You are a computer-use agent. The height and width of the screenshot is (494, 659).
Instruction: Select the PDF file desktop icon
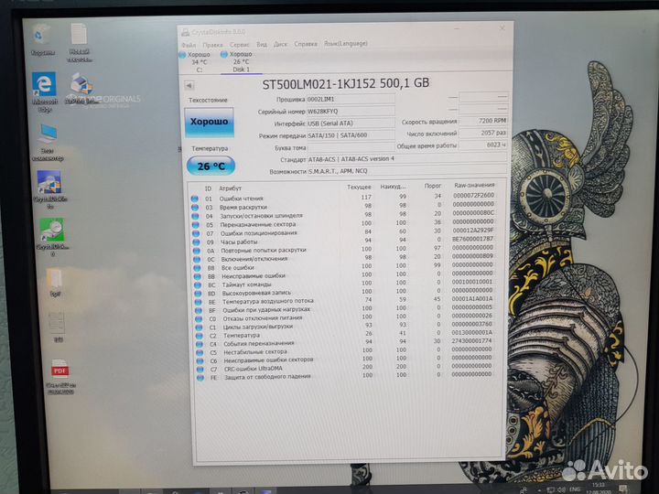coord(59,372)
